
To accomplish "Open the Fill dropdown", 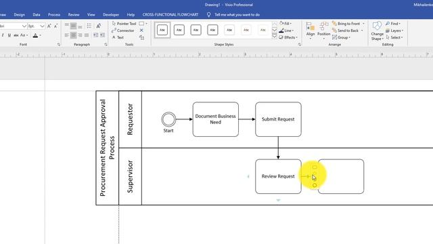I will click(x=286, y=24).
